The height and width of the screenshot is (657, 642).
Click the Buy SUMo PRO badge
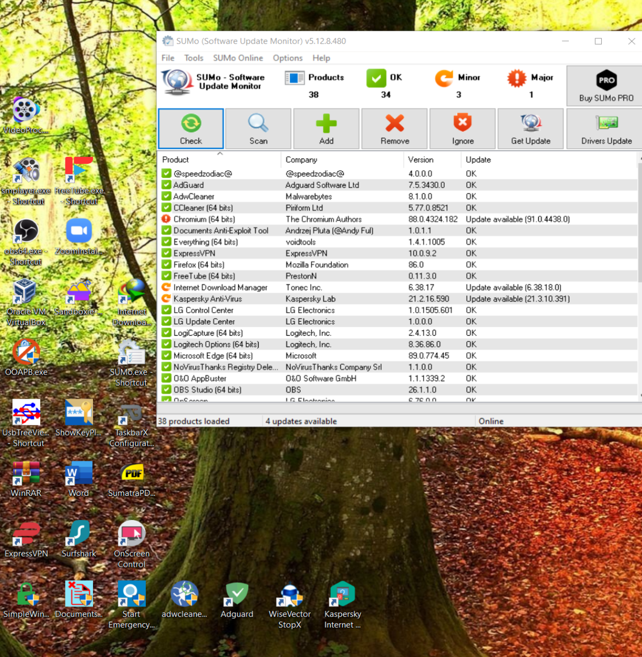click(x=606, y=81)
